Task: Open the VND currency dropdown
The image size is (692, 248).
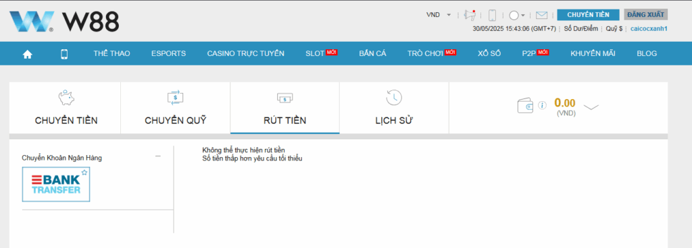Action: 438,15
